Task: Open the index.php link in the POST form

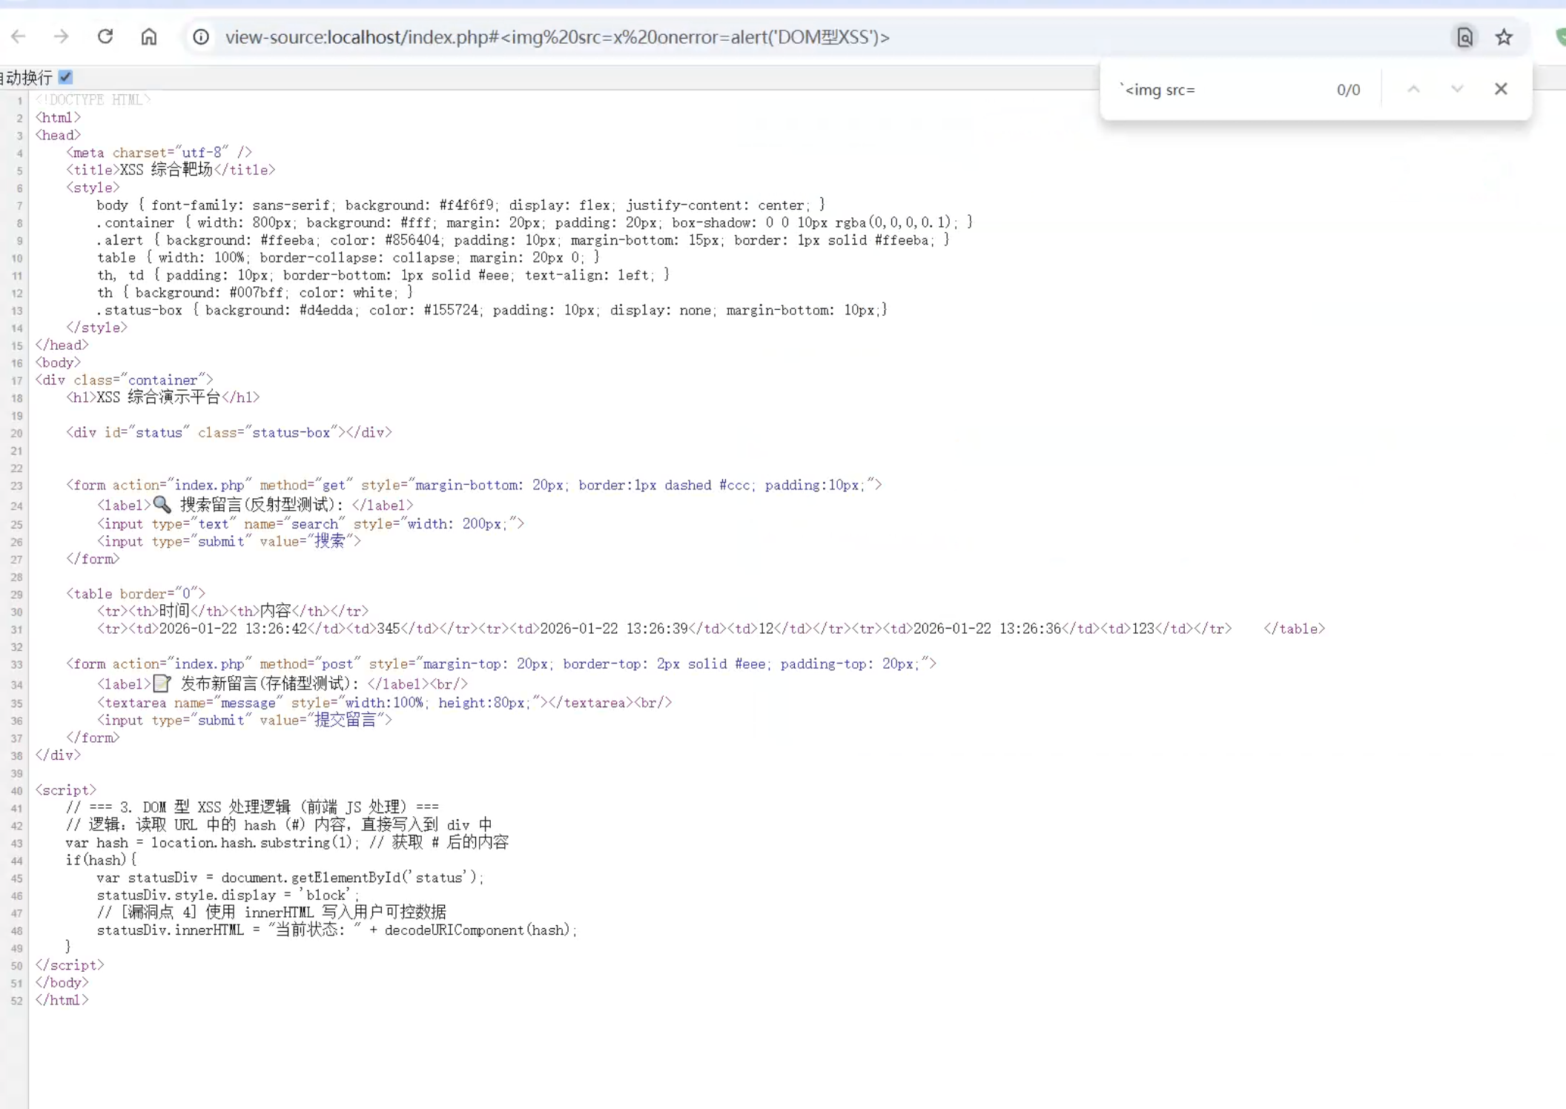Action: [x=209, y=664]
